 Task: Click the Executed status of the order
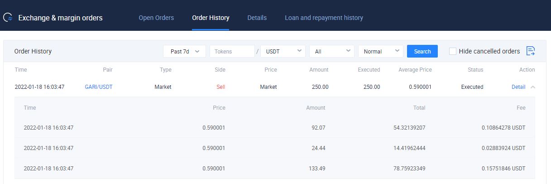[x=472, y=87]
